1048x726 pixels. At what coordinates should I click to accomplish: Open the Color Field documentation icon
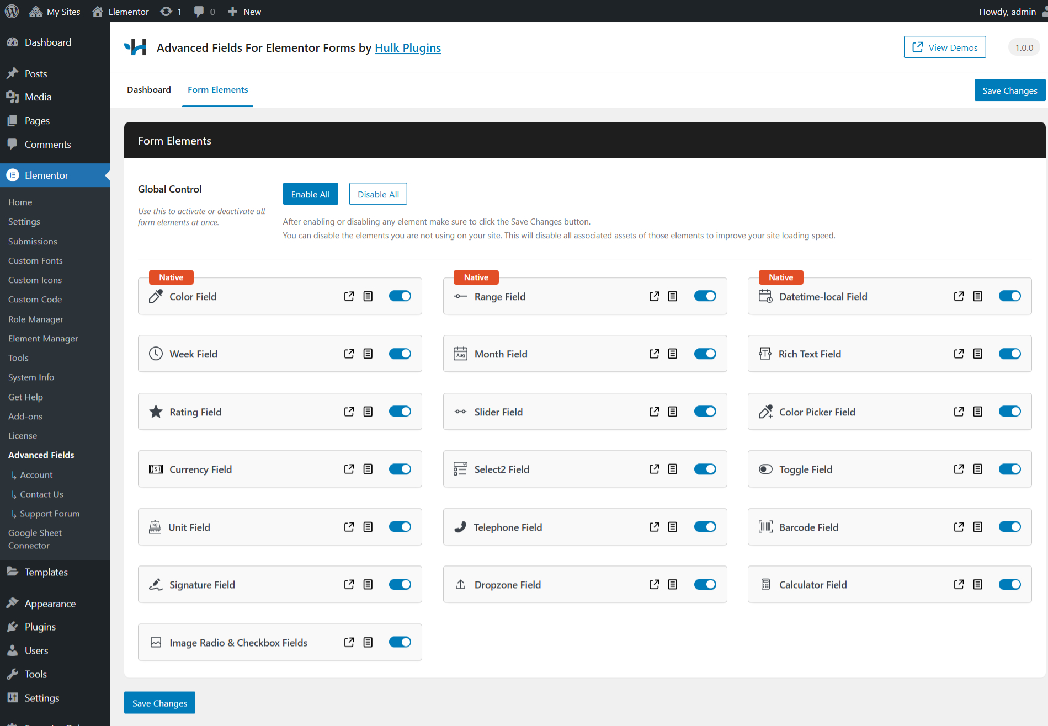click(x=368, y=296)
